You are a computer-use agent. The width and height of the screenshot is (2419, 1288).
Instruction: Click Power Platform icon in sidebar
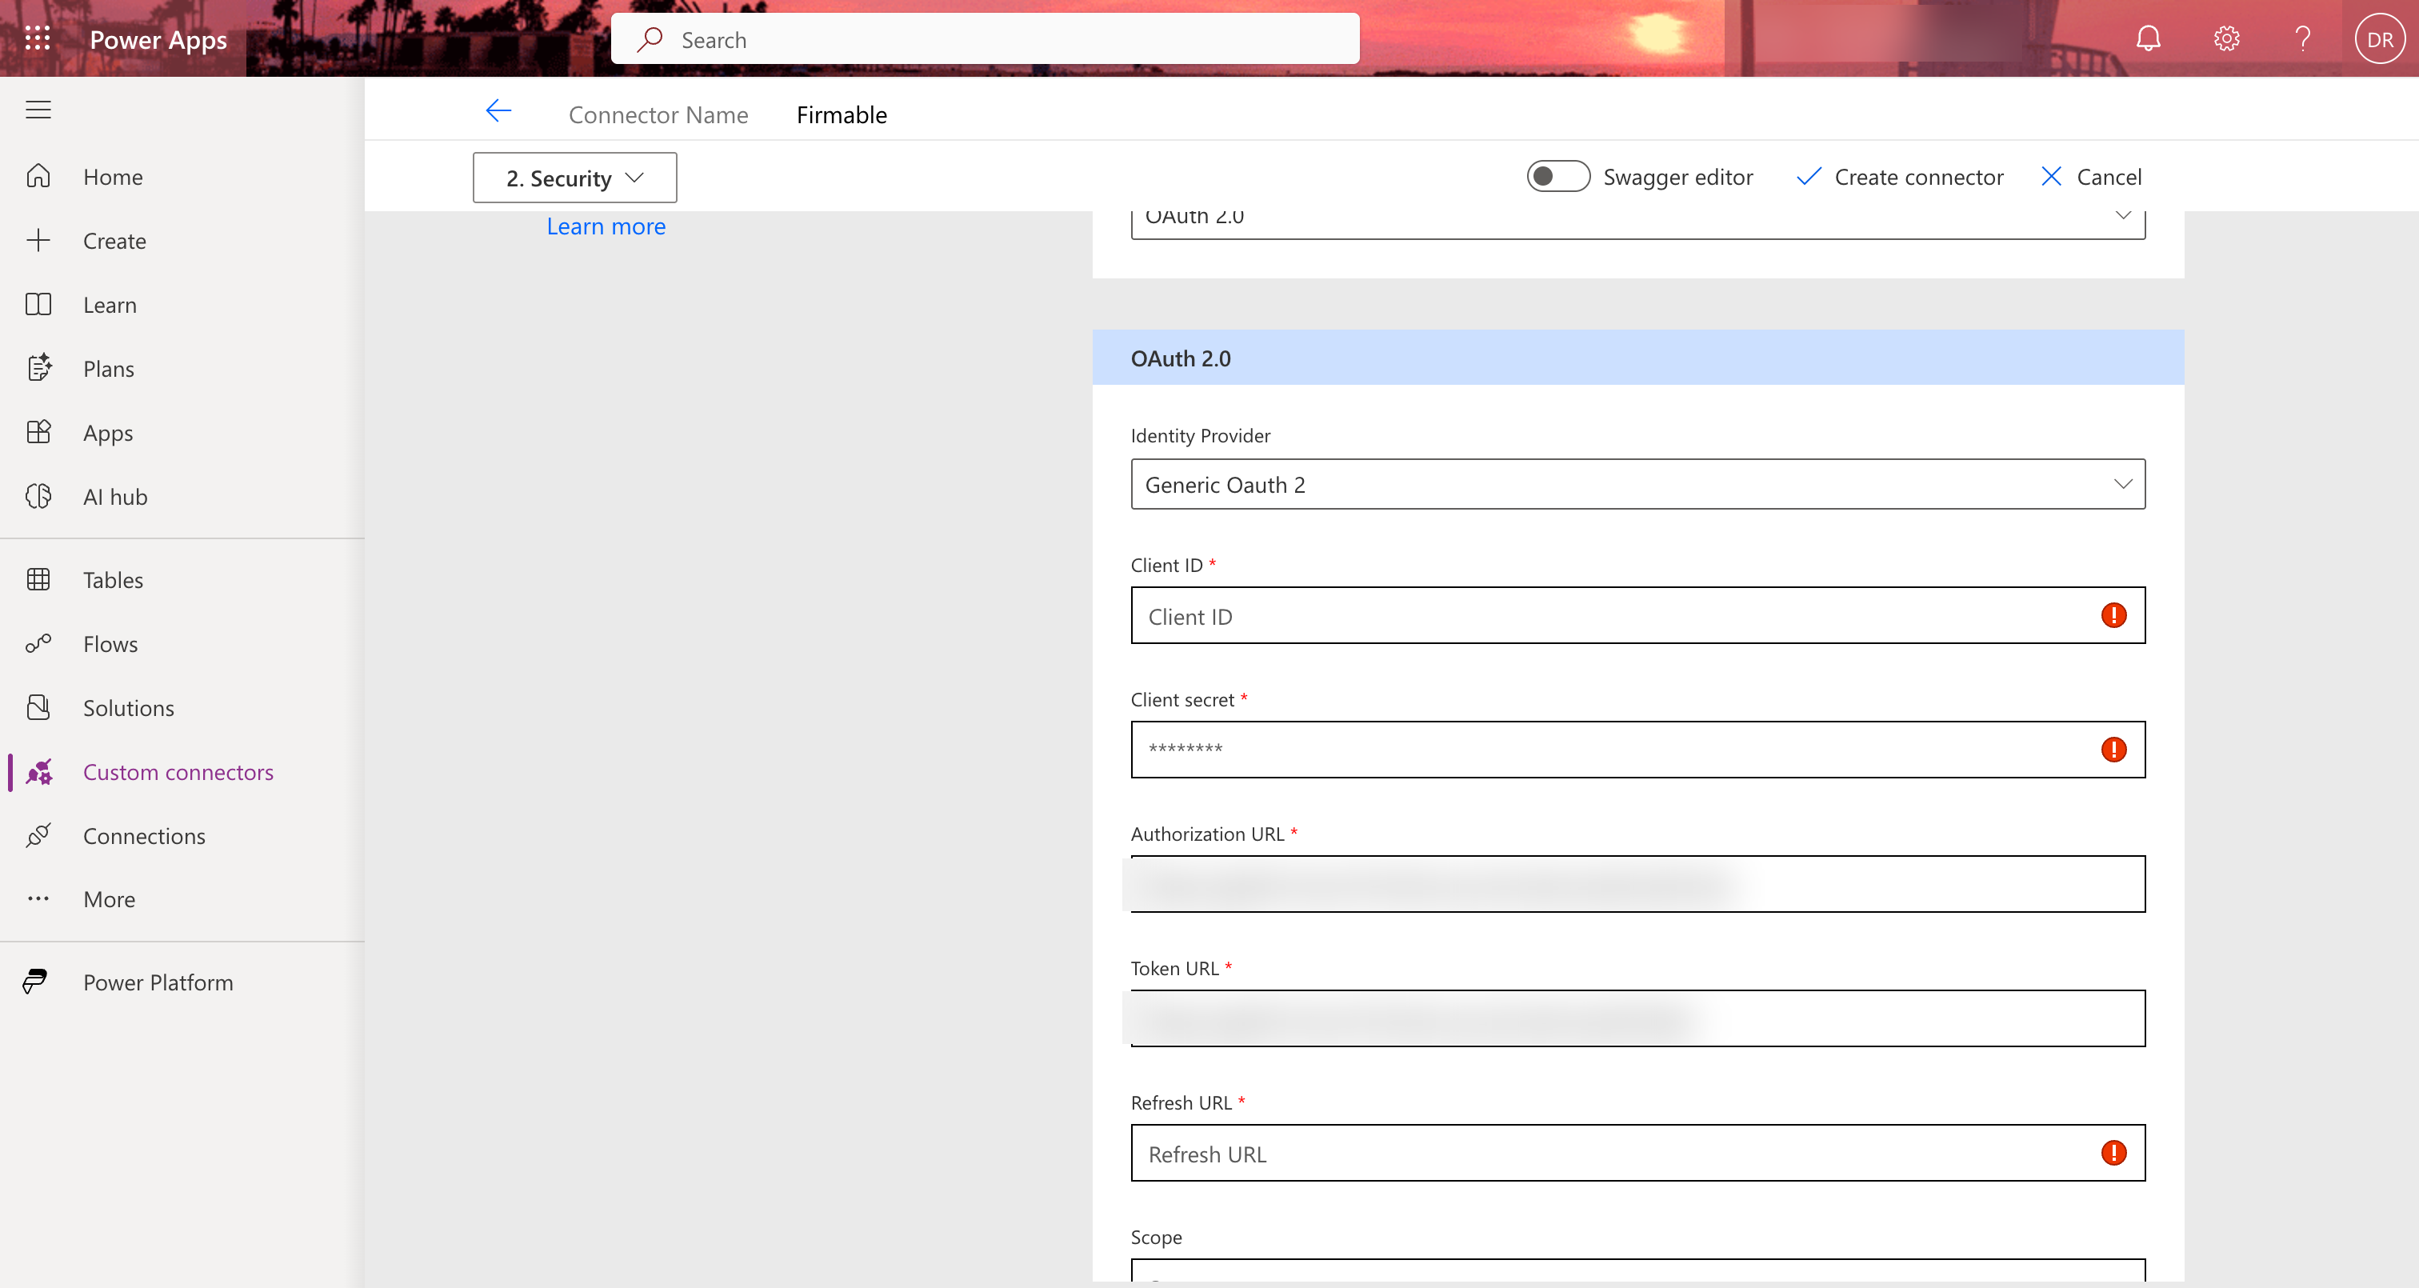pyautogui.click(x=36, y=982)
